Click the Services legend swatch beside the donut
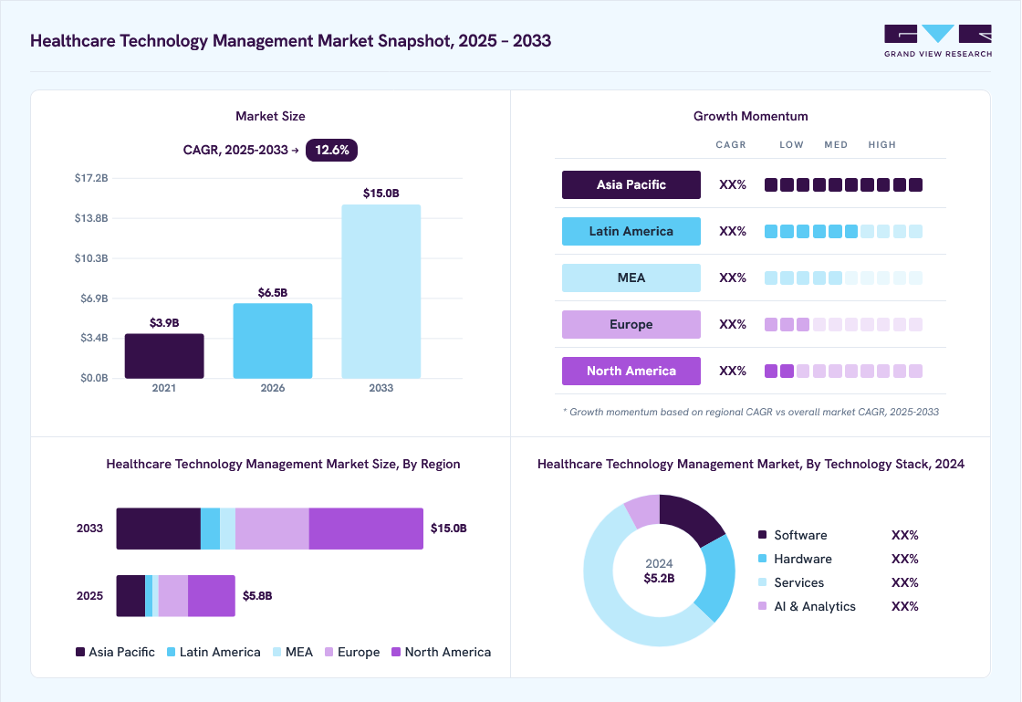This screenshot has width=1022, height=702. click(763, 582)
